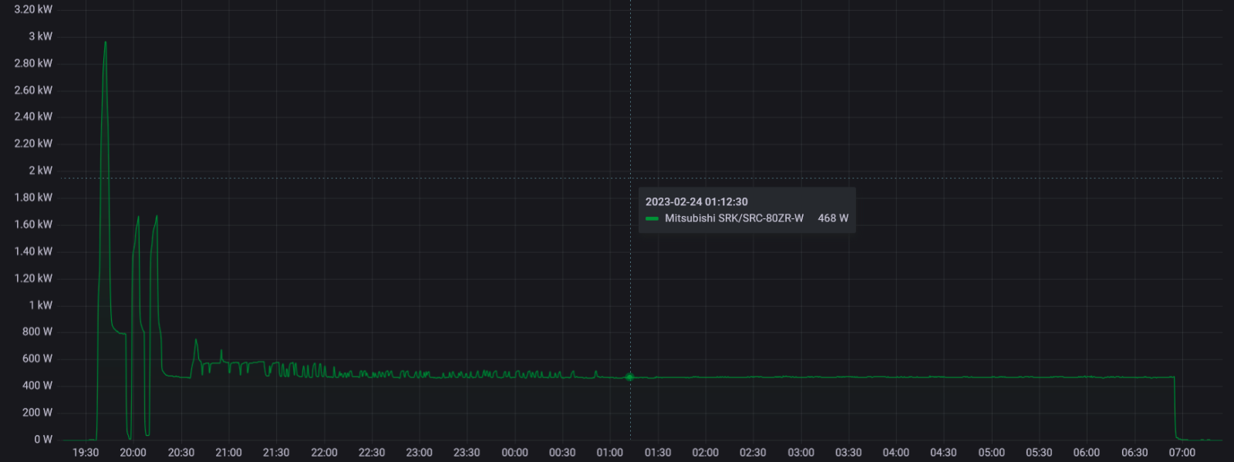Click the 200 W y-axis label
The height and width of the screenshot is (462, 1234).
tap(38, 413)
